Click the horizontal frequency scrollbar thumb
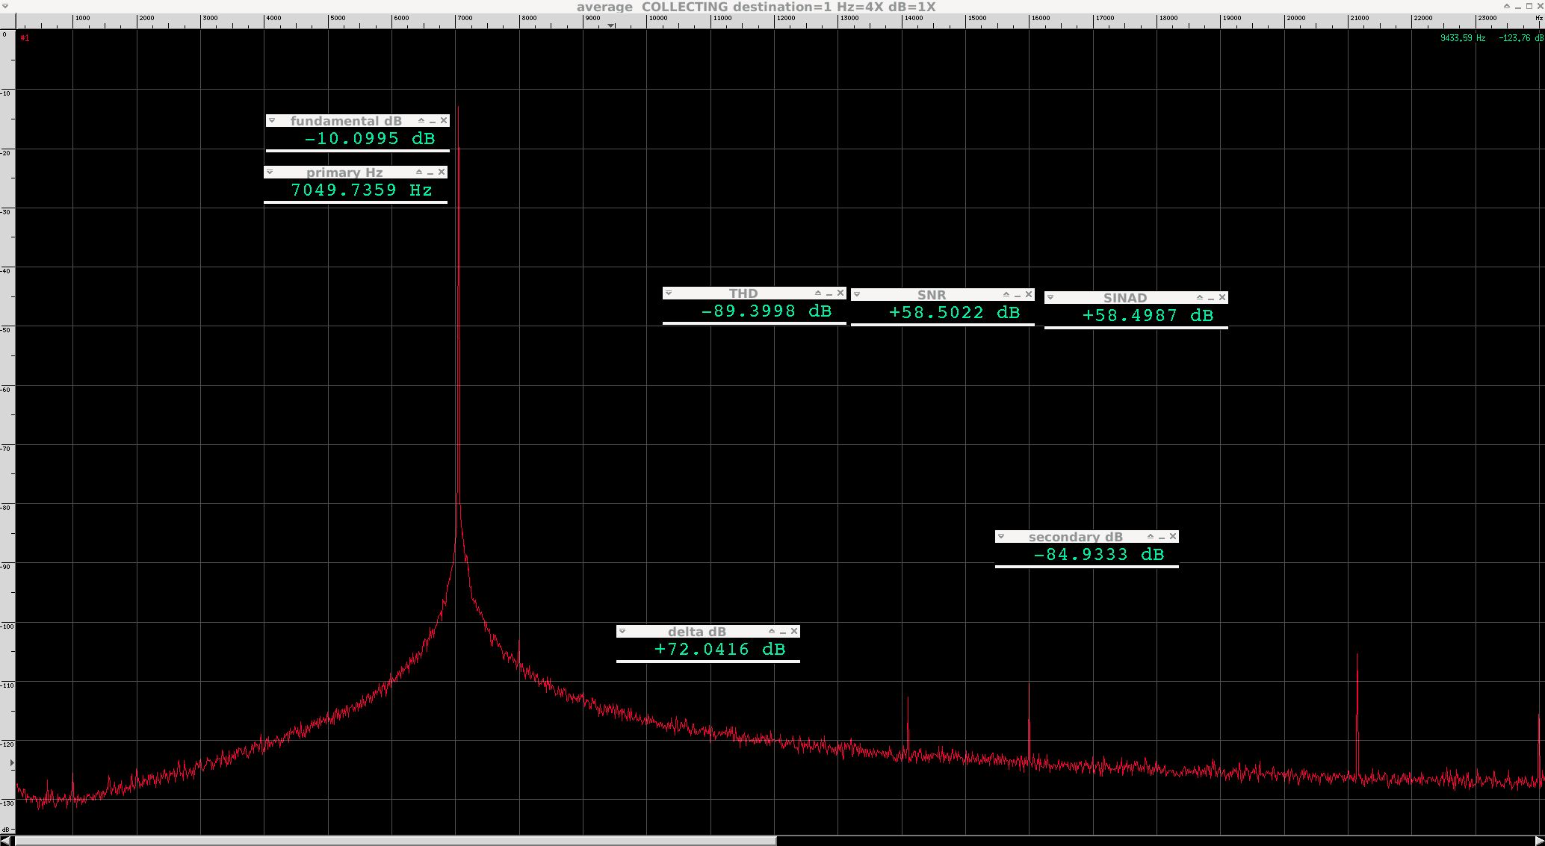1545x846 pixels. point(394,841)
